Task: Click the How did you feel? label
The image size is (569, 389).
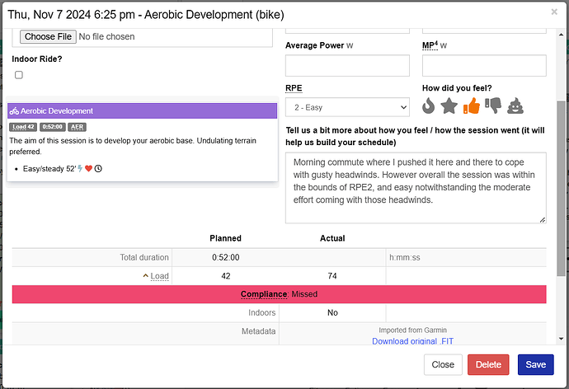Action: tap(457, 88)
